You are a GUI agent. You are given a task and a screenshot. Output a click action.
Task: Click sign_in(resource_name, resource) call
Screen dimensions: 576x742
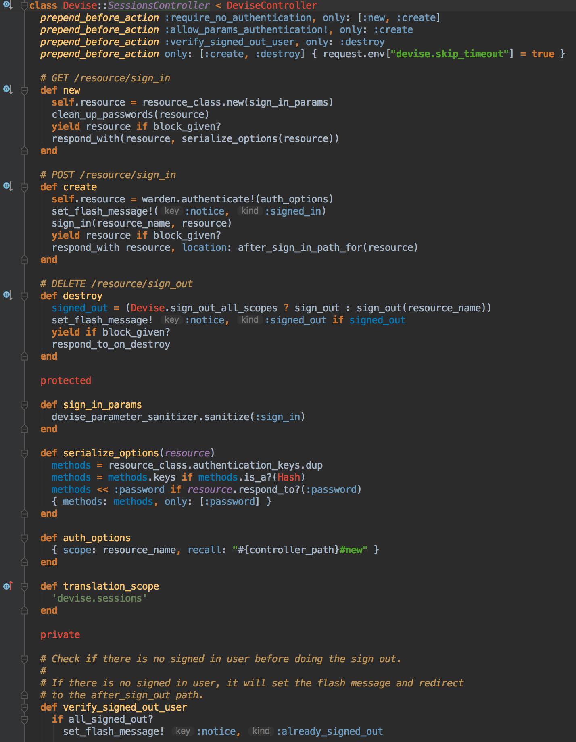pos(142,223)
